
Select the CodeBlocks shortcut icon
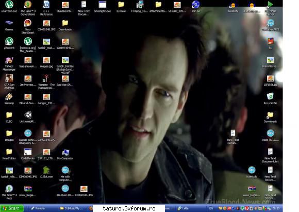pos(28,154)
